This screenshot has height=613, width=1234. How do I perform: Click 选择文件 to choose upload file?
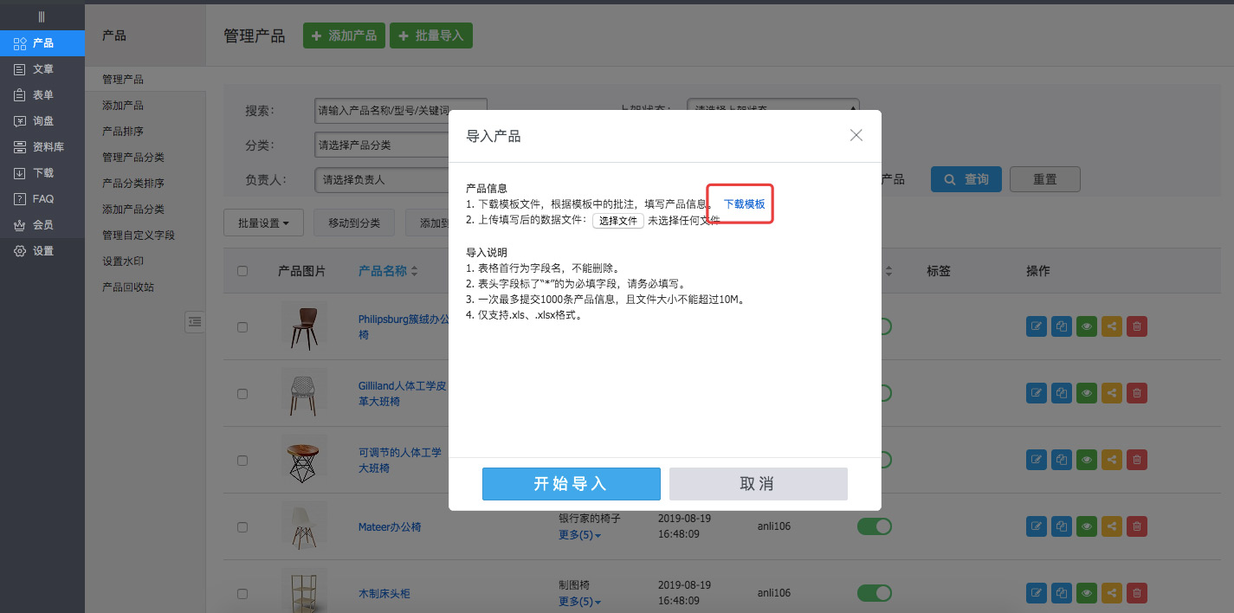click(x=618, y=221)
